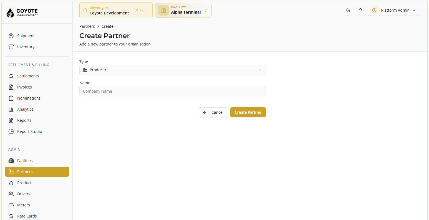Go to the Facilities admin page

tap(37, 161)
